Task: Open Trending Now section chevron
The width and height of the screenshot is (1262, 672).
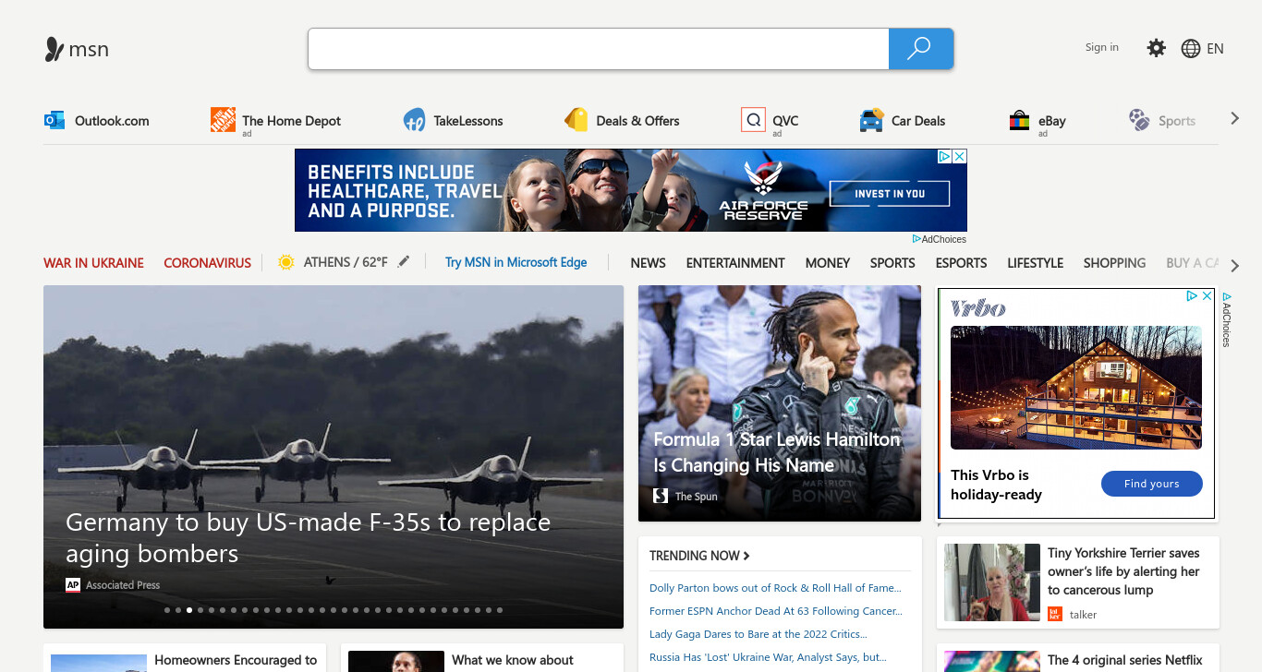Action: click(x=746, y=556)
